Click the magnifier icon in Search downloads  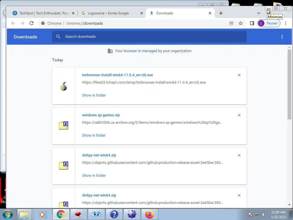(58, 36)
